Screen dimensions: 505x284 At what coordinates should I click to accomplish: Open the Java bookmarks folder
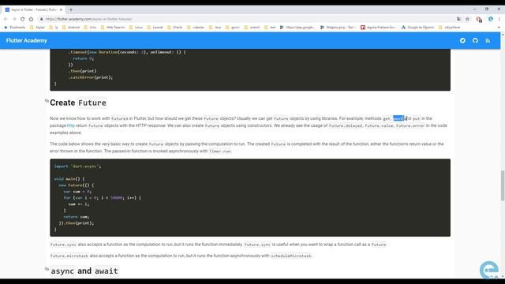click(215, 28)
